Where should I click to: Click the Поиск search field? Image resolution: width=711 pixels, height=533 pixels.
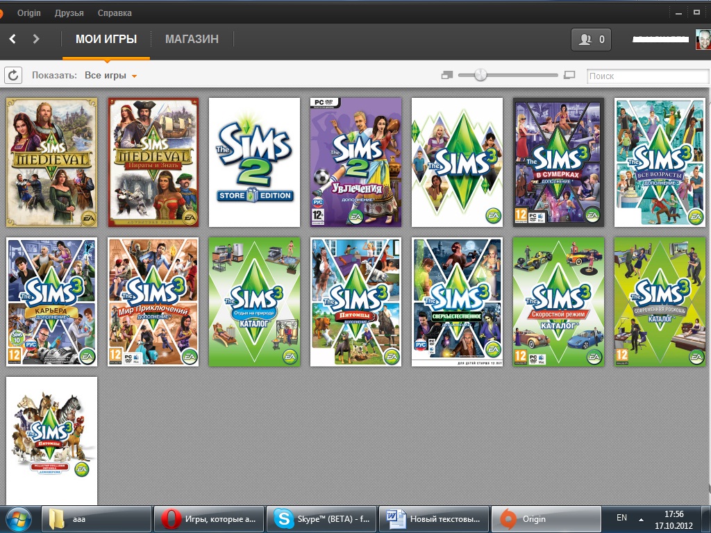pos(649,76)
